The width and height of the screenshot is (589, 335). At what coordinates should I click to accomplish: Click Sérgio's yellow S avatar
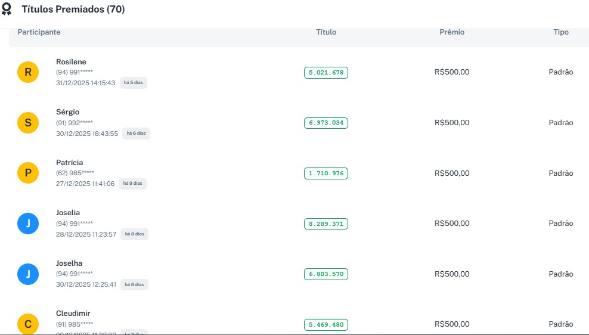(x=28, y=123)
